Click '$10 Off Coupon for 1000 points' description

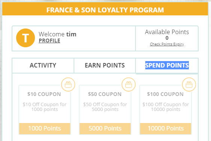(45, 107)
